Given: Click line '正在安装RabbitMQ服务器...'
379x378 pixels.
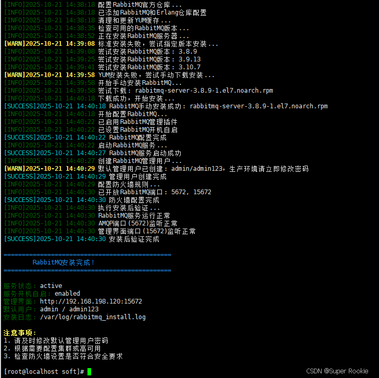Looking at the screenshot, I should (96, 36).
